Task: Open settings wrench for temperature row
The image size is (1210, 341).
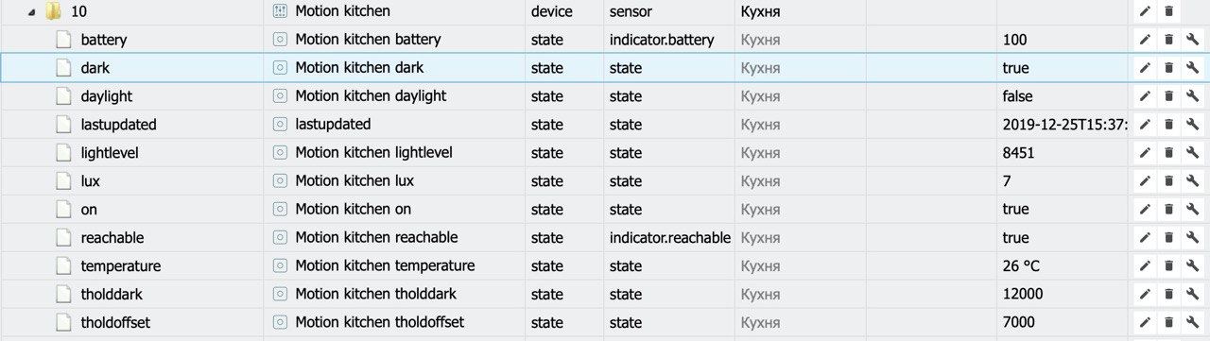Action: pyautogui.click(x=1192, y=265)
